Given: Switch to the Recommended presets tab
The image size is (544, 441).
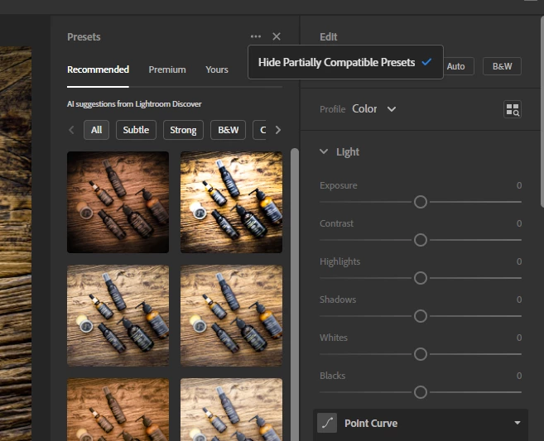Looking at the screenshot, I should tap(98, 70).
